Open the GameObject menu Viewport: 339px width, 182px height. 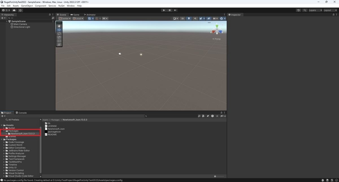click(x=27, y=5)
